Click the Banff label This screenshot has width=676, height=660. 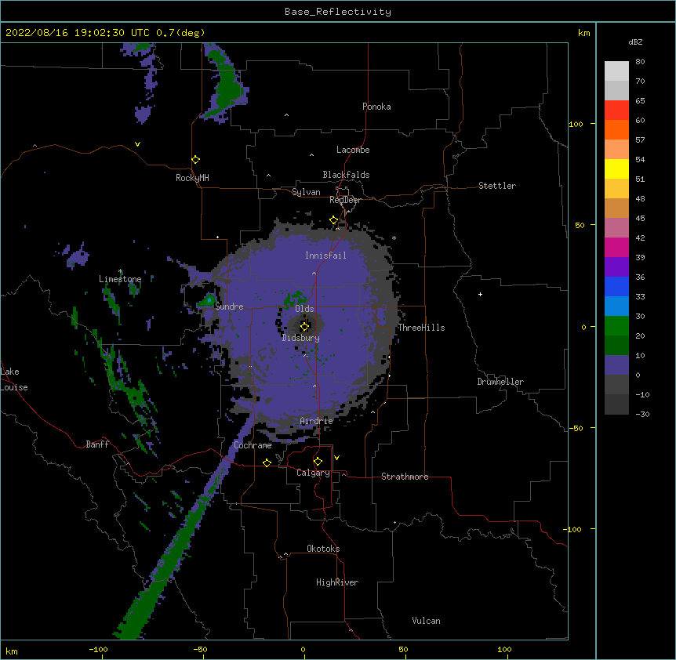click(97, 444)
